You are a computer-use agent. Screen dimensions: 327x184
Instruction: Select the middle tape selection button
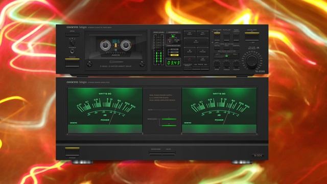(226, 48)
